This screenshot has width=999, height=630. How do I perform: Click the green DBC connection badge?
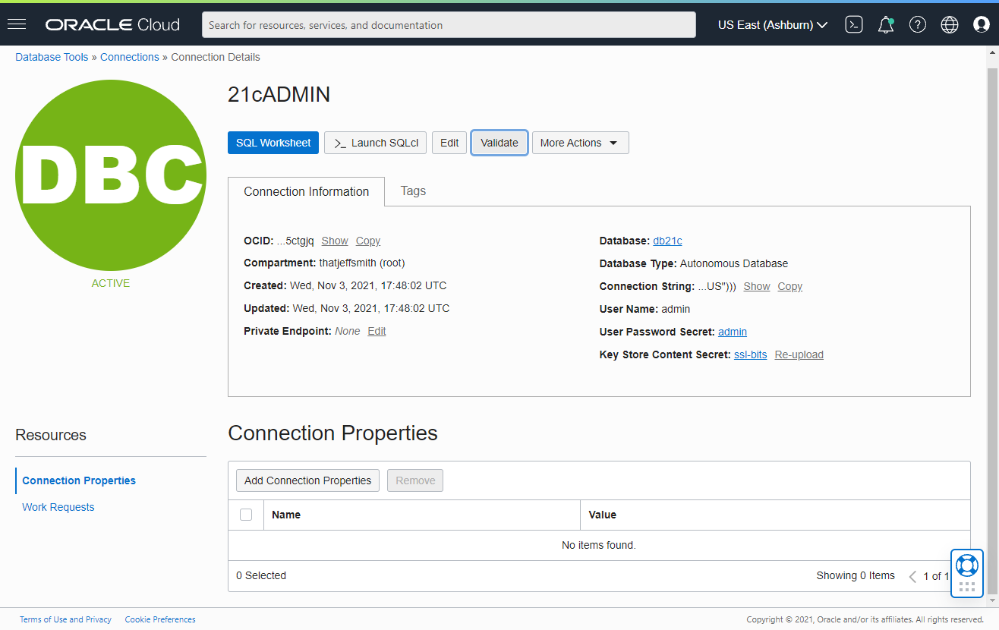point(111,175)
